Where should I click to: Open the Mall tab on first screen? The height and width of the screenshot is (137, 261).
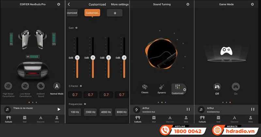(x=25, y=119)
